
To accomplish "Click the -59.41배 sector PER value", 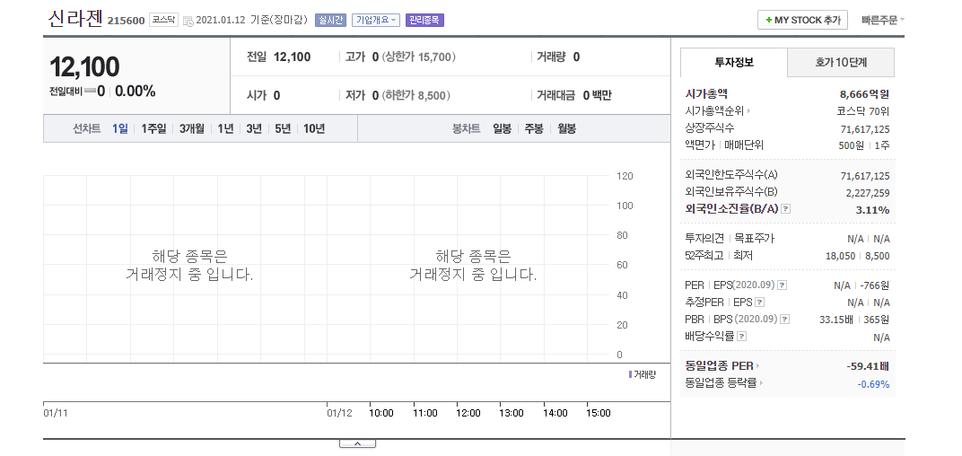I will coord(868,366).
